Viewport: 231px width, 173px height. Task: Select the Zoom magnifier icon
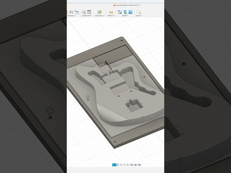[124, 165]
